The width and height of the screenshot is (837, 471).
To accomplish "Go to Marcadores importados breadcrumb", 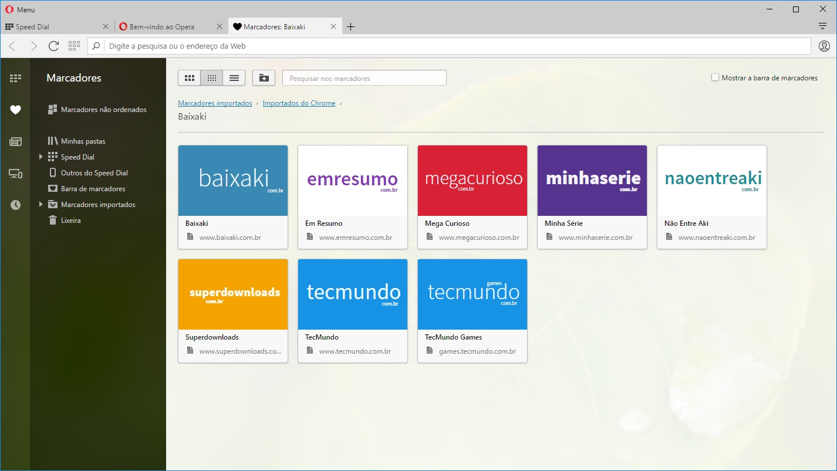I will coord(215,103).
